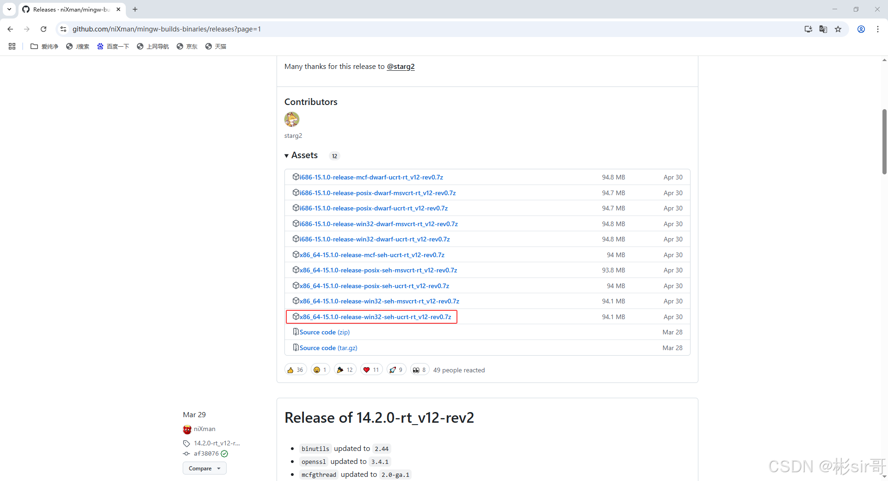The image size is (888, 481).
Task: Open commit af38076 link
Action: 206,454
